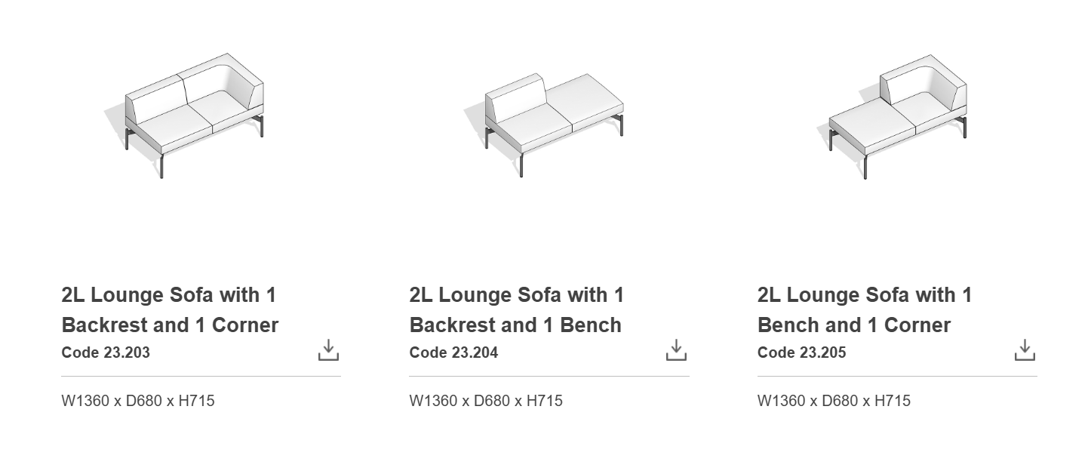
Task: Select the Code 23.204 text
Action: pyautogui.click(x=453, y=352)
